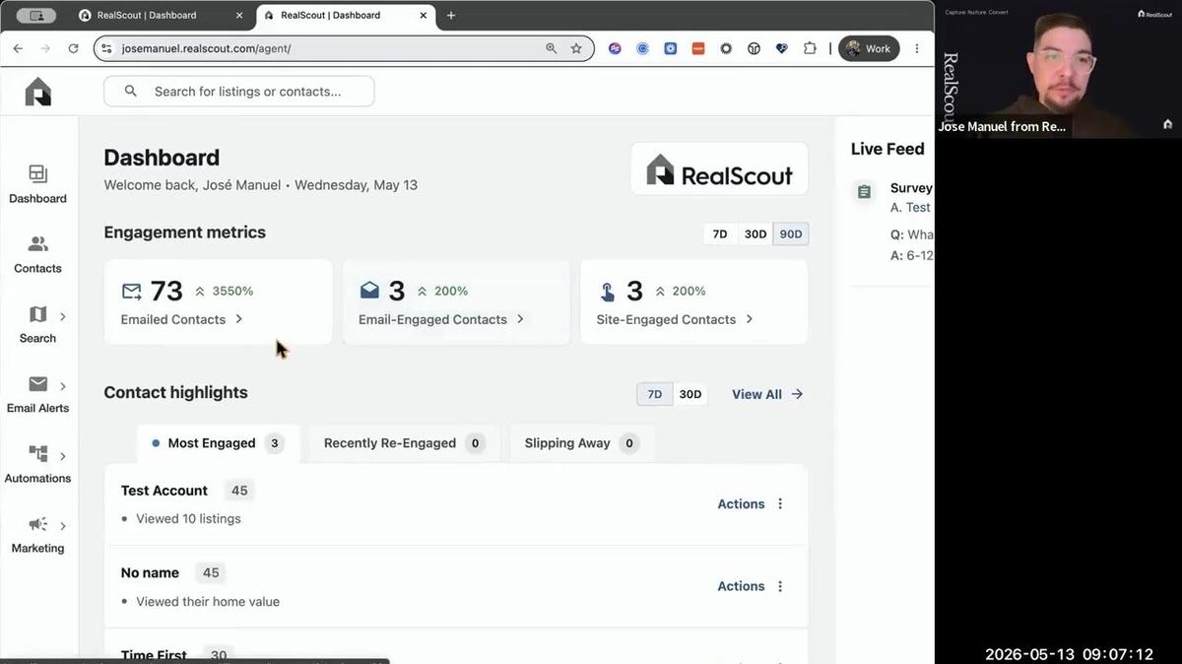
Task: Open a new browser tab with plus
Action: pyautogui.click(x=451, y=16)
